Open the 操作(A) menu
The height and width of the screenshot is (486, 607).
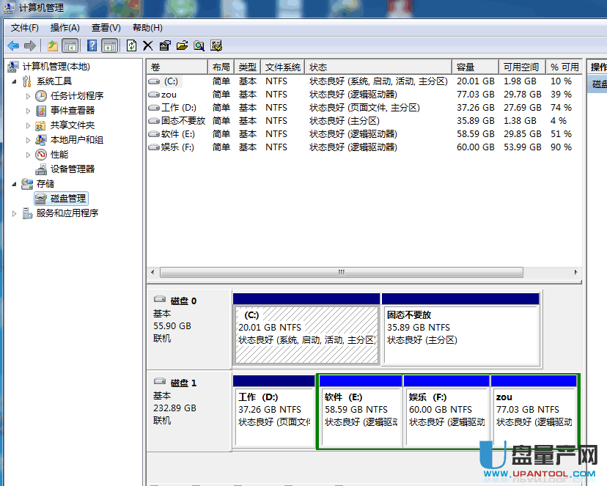click(x=65, y=28)
